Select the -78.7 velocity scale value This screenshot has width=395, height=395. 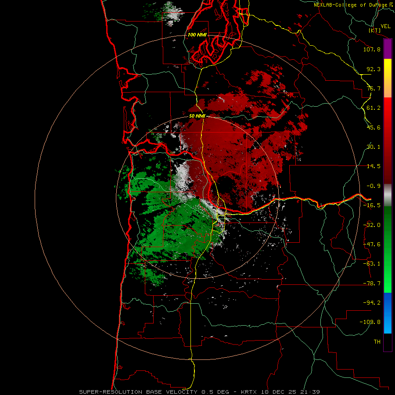(372, 284)
